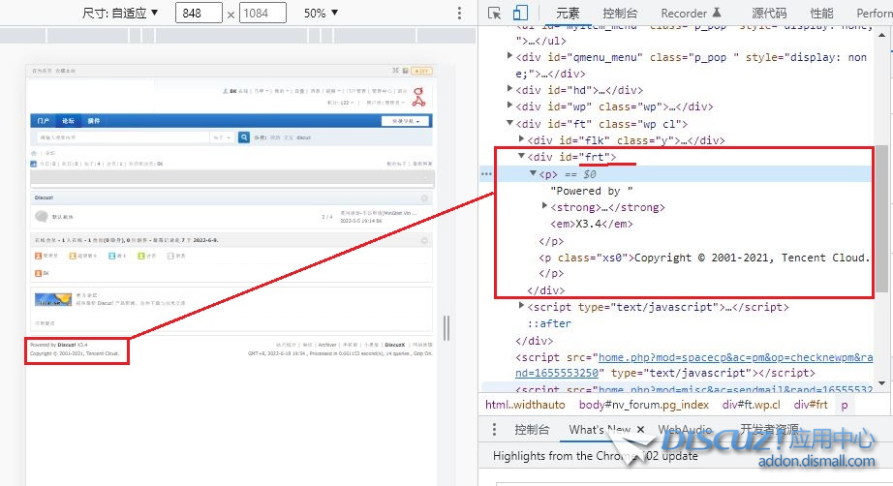Image resolution: width=893 pixels, height=486 pixels.
Task: Open the search type dropdown beside the search box
Action: (x=222, y=137)
